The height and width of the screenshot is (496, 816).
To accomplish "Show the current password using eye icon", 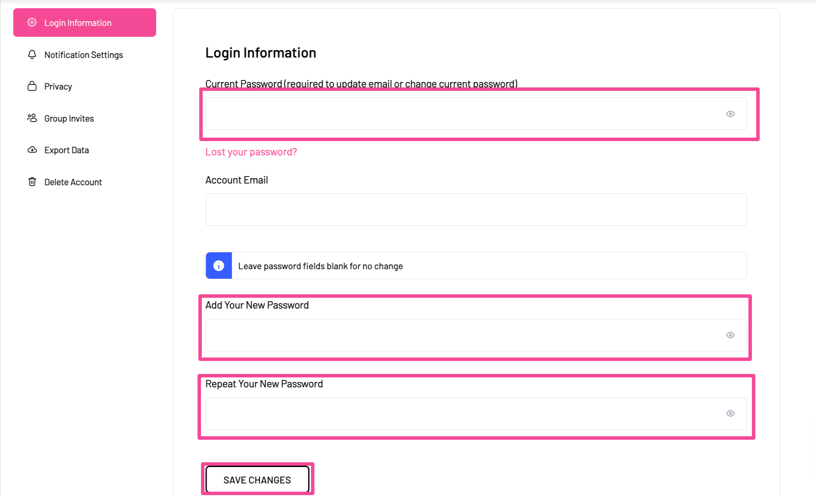I will point(730,114).
